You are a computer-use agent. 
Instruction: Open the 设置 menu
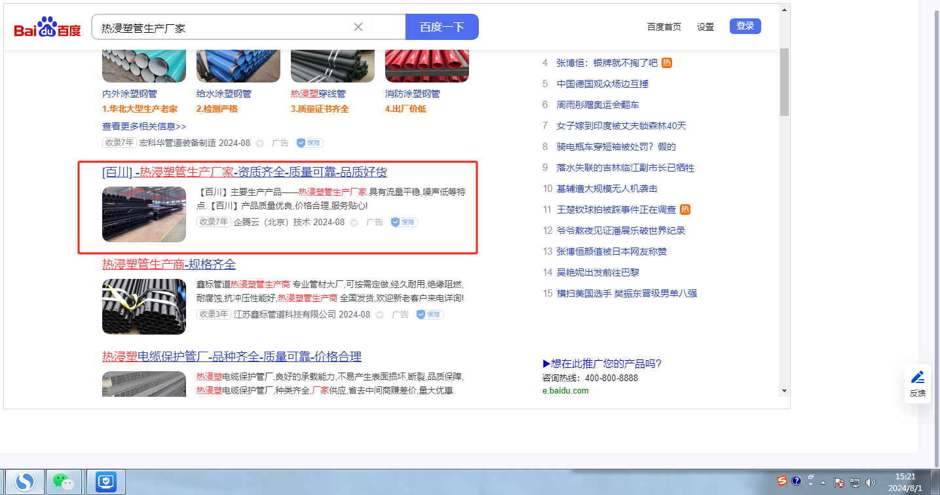[705, 27]
